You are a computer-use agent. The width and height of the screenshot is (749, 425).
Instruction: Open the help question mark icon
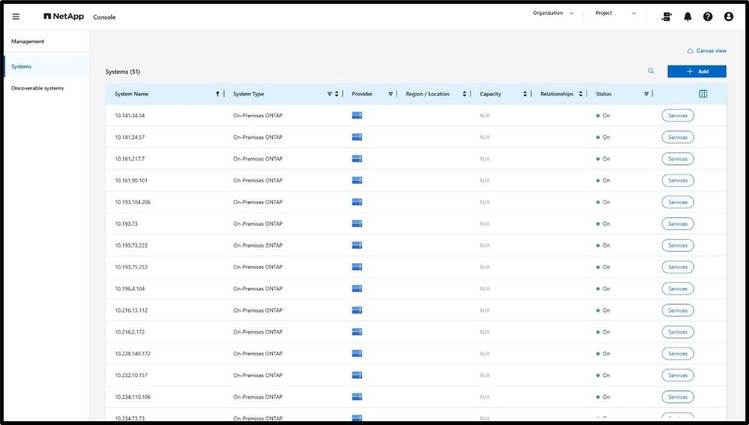pyautogui.click(x=708, y=16)
